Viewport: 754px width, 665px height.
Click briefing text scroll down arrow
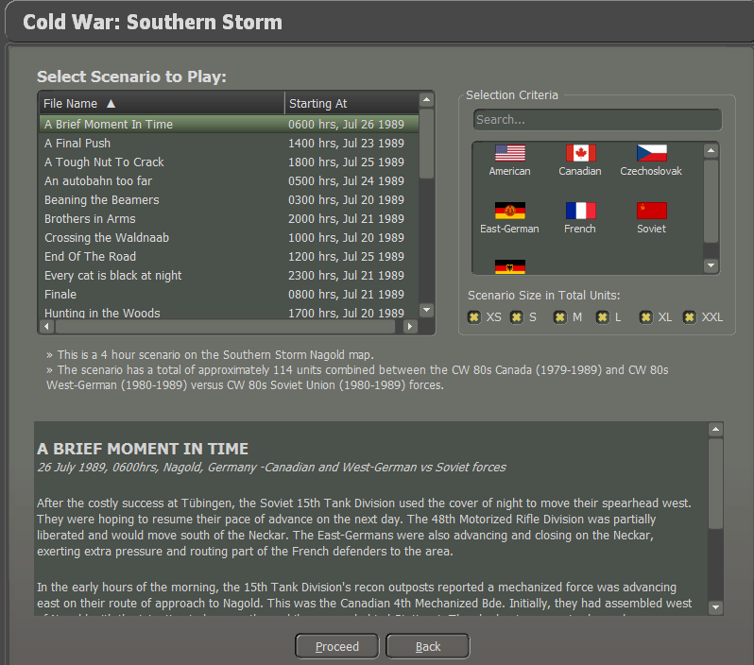tap(715, 607)
